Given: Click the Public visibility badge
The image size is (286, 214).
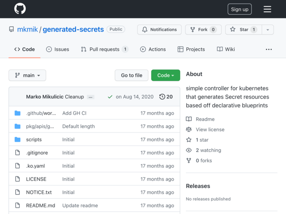Looking at the screenshot, I should (116, 29).
